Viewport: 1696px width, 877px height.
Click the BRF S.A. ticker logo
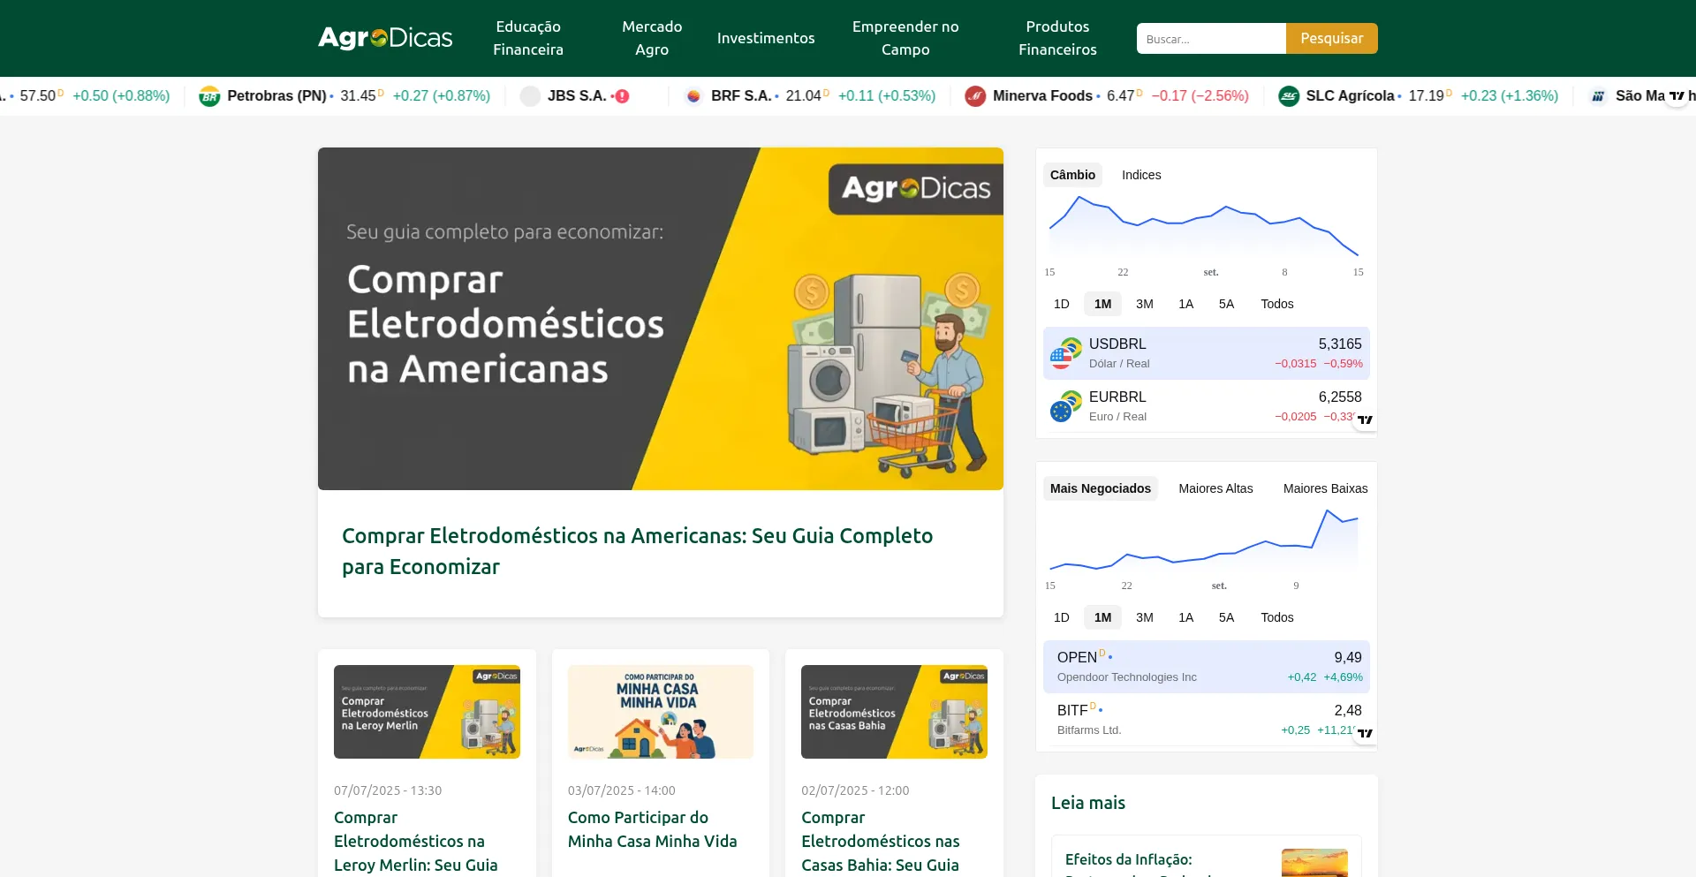tap(693, 96)
